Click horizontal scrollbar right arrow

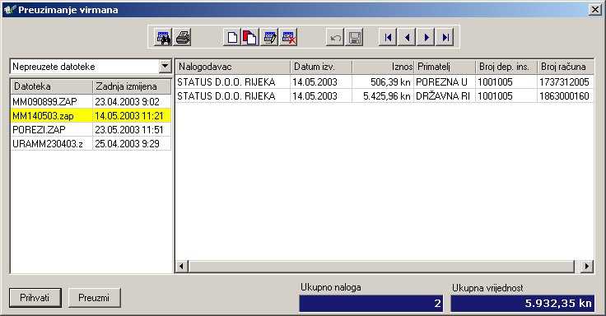[x=587, y=266]
